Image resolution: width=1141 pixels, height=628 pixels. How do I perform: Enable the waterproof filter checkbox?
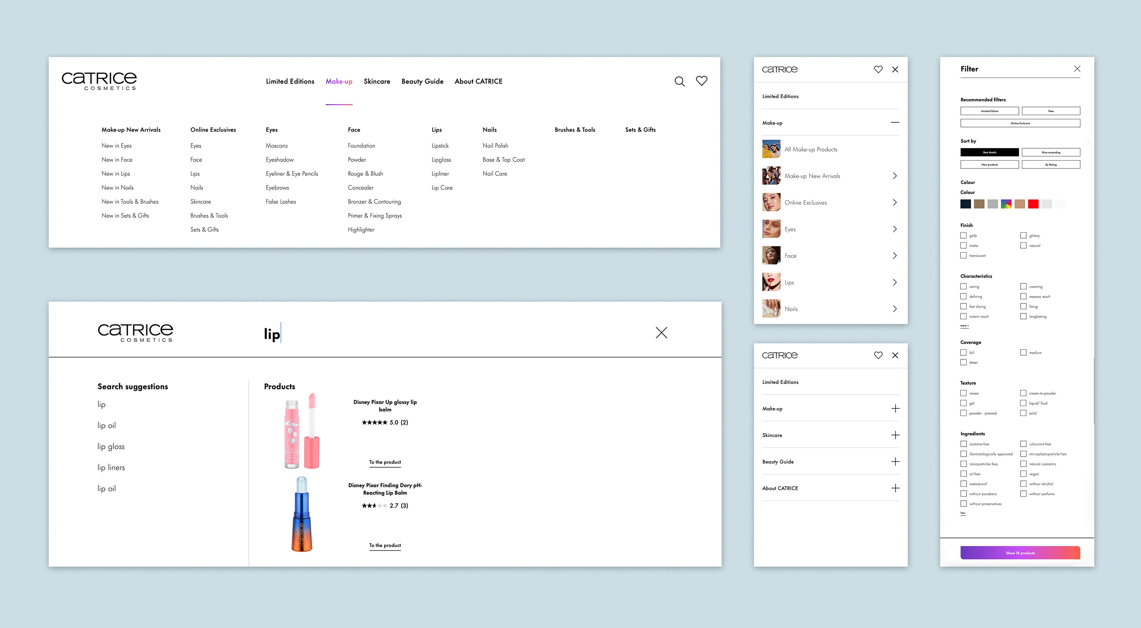[x=964, y=484]
